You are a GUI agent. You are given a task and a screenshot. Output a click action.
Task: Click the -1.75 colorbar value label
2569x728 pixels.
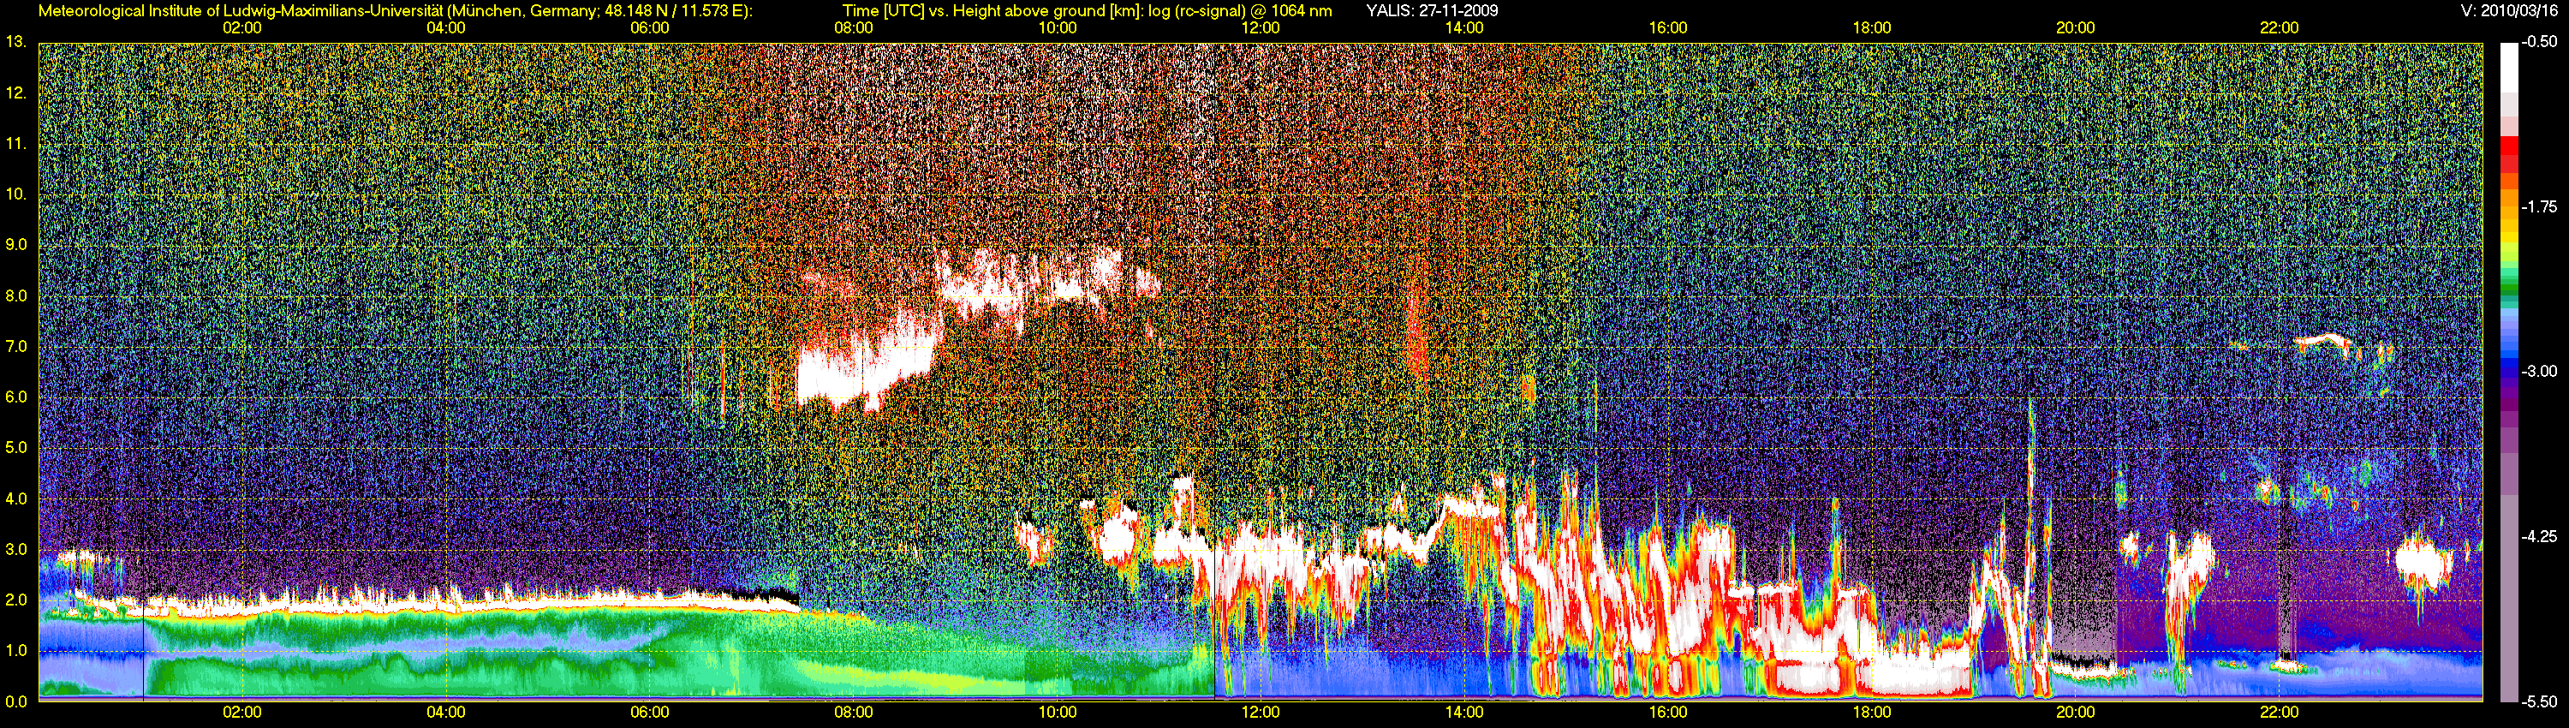(x=2540, y=206)
